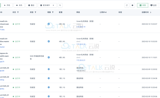This screenshot has height=98, width=160.
Task: Click timestamp 2023-02-09 12:34:38
Action: (x=149, y=78)
